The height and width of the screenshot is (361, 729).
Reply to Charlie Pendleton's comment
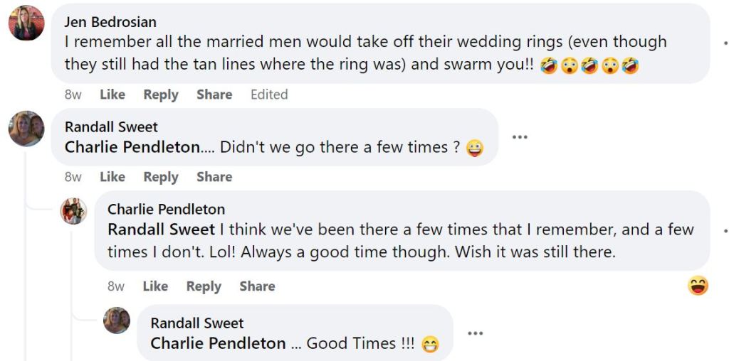204,286
